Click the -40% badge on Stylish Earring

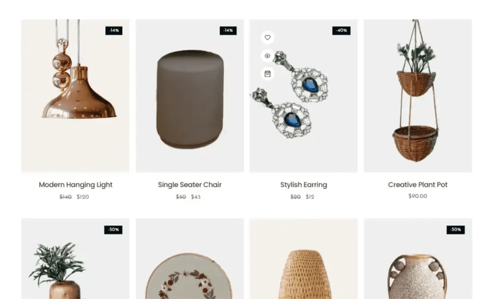point(342,30)
